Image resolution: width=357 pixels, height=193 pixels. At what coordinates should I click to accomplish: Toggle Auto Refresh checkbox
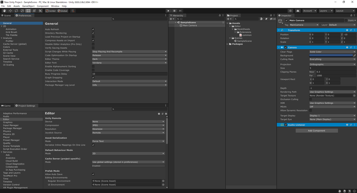pos(93,29)
